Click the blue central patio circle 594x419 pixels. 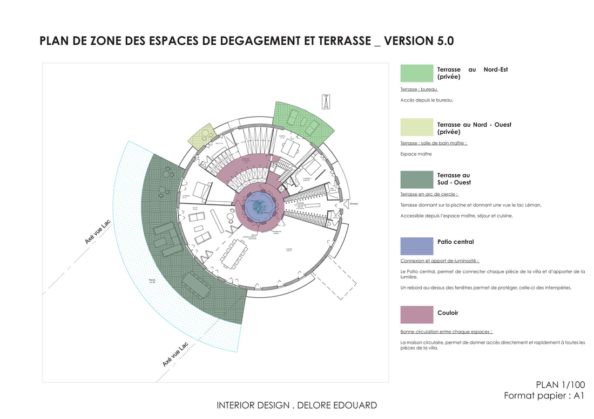[258, 207]
